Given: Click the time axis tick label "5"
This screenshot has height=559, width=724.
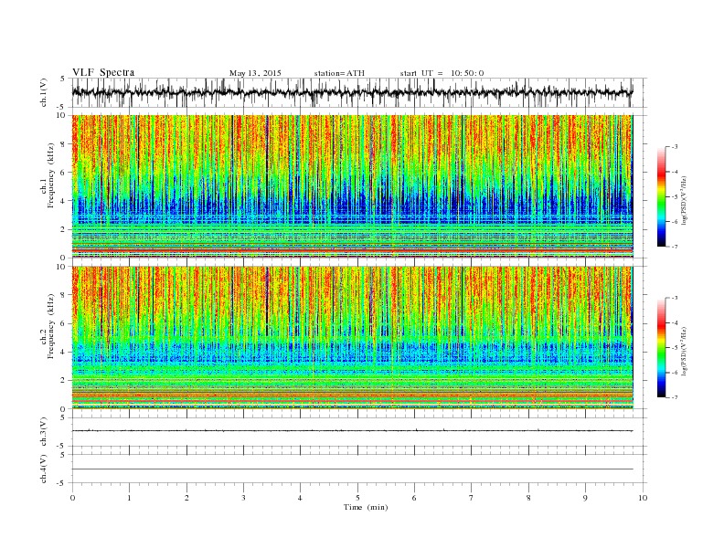Looking at the screenshot, I should pyautogui.click(x=357, y=498).
